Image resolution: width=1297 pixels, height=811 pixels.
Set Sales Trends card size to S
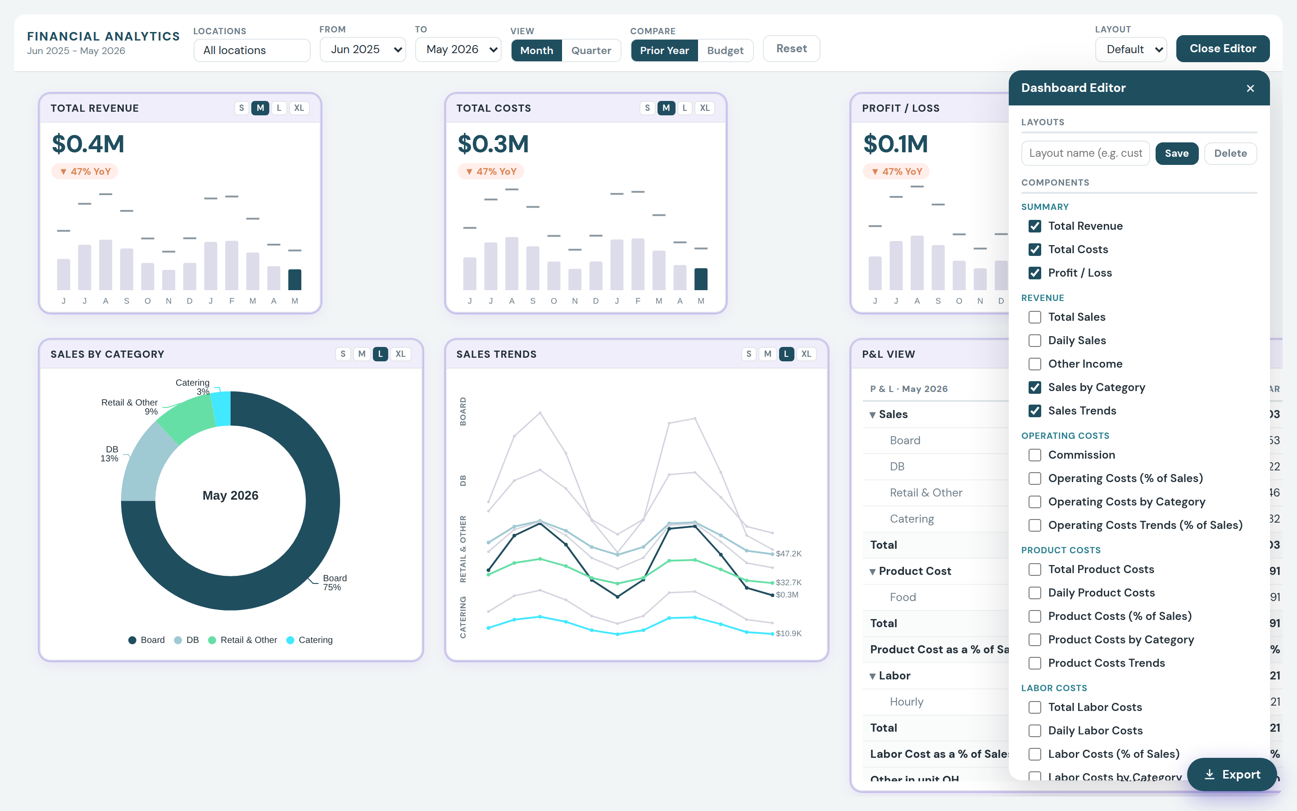pyautogui.click(x=749, y=354)
